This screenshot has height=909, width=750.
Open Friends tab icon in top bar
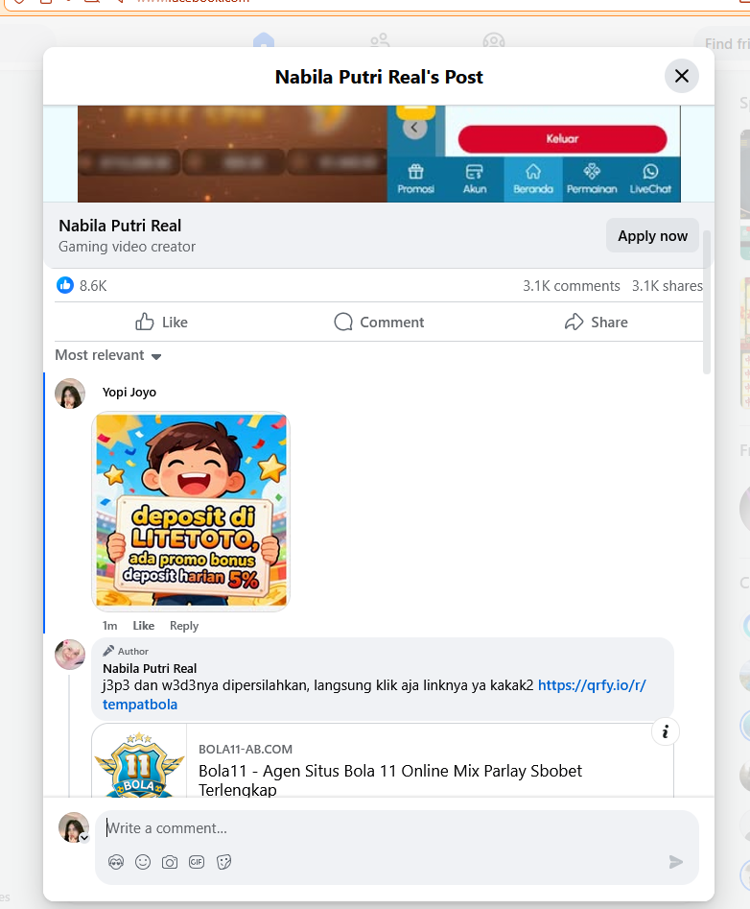[x=380, y=40]
